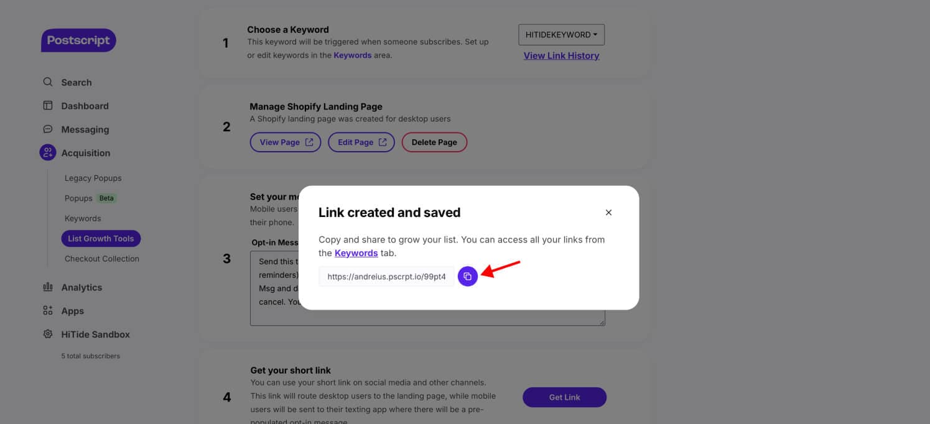Click the View Page button
This screenshot has width=930, height=424.
tap(286, 142)
